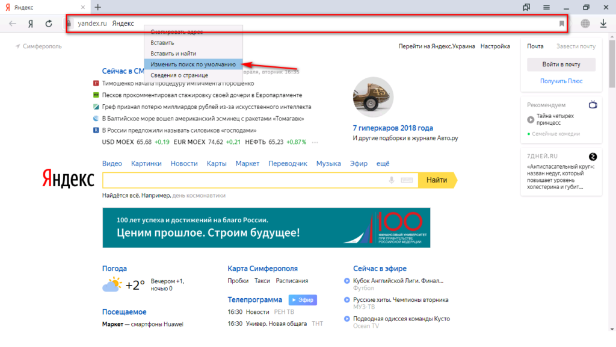The width and height of the screenshot is (616, 347).
Task: Open the on-screen keyboard icon in search box
Action: pyautogui.click(x=407, y=180)
